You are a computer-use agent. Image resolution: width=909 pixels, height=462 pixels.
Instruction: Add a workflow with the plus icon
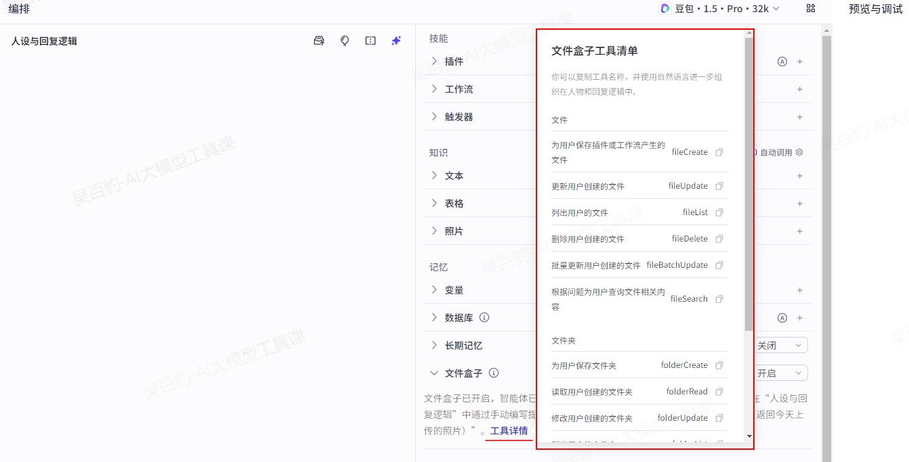click(x=800, y=89)
